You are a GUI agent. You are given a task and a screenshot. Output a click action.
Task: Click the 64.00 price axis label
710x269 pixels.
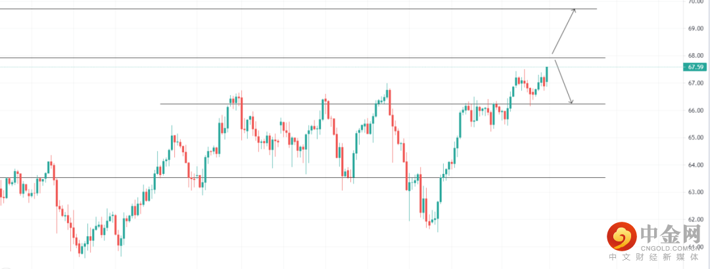(x=696, y=165)
